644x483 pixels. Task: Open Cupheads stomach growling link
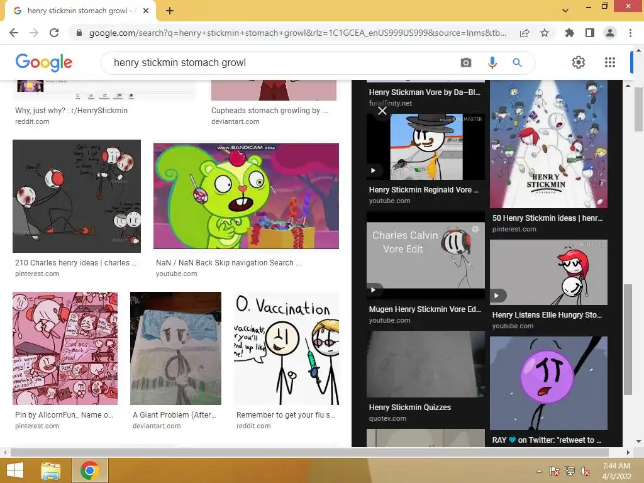pos(269,111)
